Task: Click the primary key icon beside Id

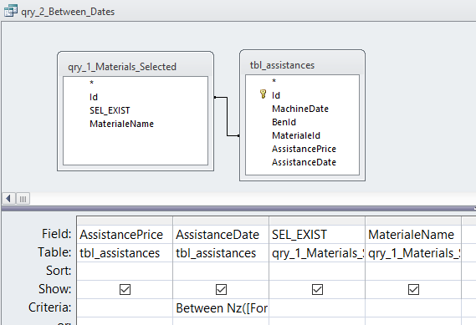Action: coord(264,94)
